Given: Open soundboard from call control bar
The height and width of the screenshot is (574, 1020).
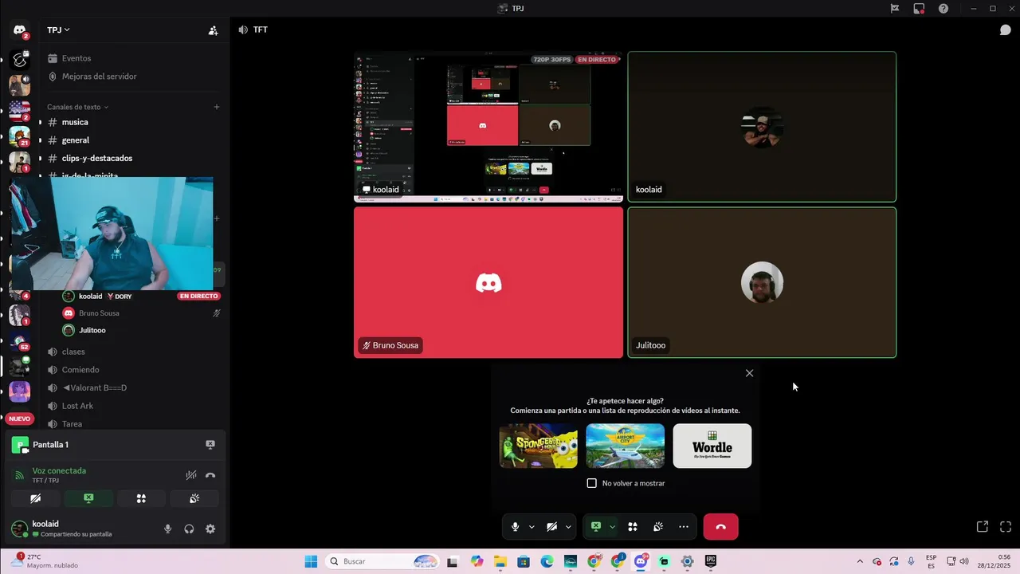Looking at the screenshot, I should [x=658, y=527].
